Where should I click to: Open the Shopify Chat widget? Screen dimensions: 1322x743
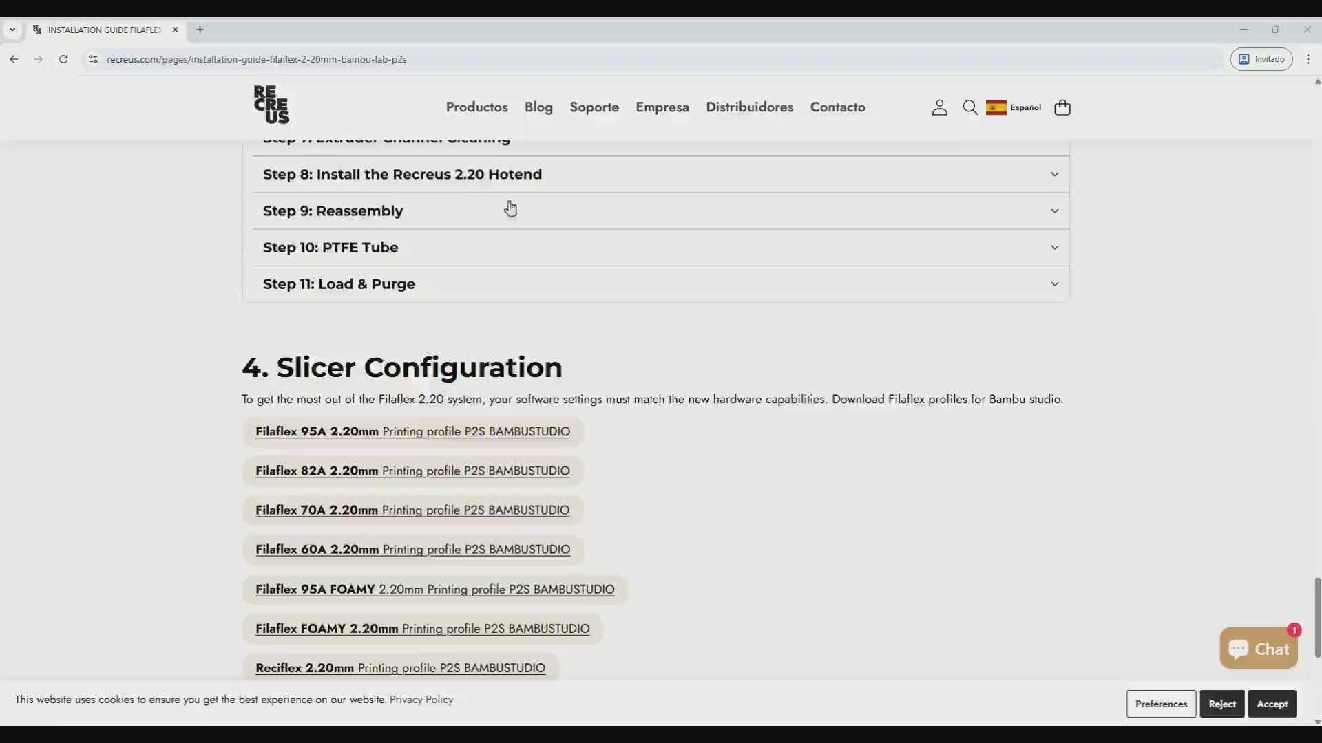click(1259, 648)
